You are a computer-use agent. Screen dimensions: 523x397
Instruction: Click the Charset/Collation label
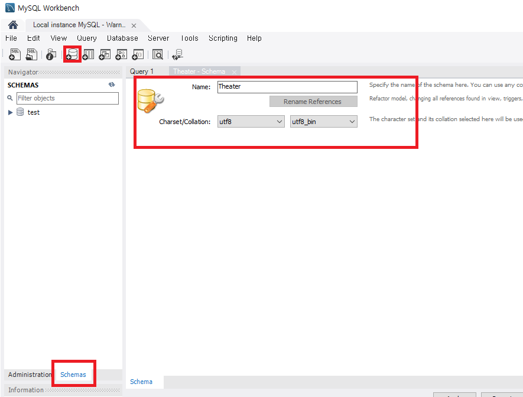[x=185, y=122]
